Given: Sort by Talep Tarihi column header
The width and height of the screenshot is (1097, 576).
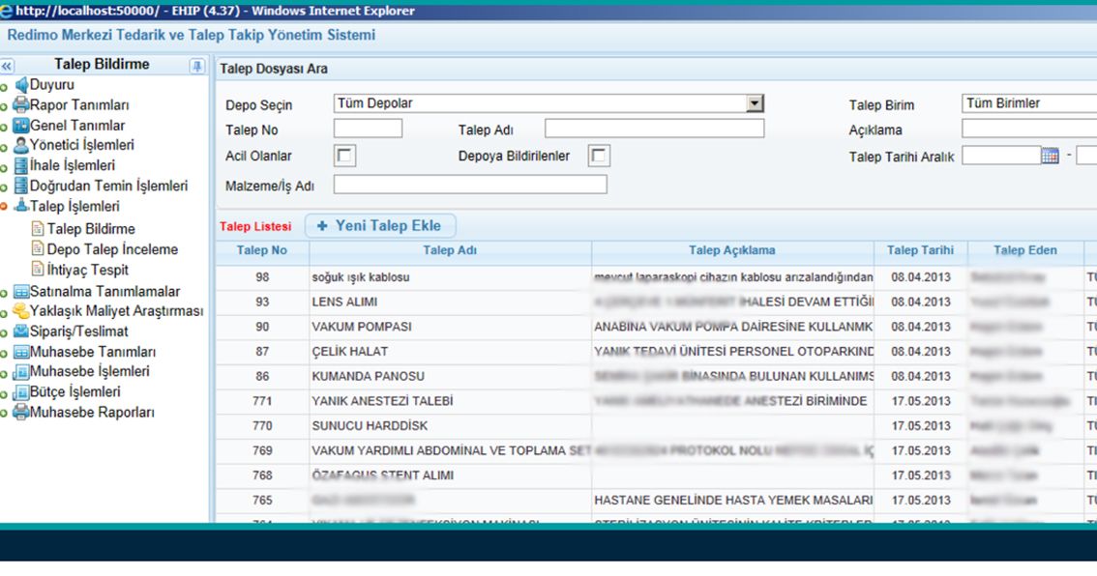Looking at the screenshot, I should (919, 250).
